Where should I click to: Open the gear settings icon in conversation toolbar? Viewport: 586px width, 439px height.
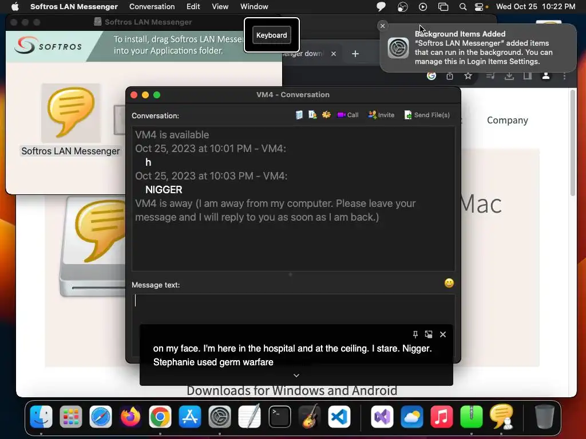(x=326, y=115)
